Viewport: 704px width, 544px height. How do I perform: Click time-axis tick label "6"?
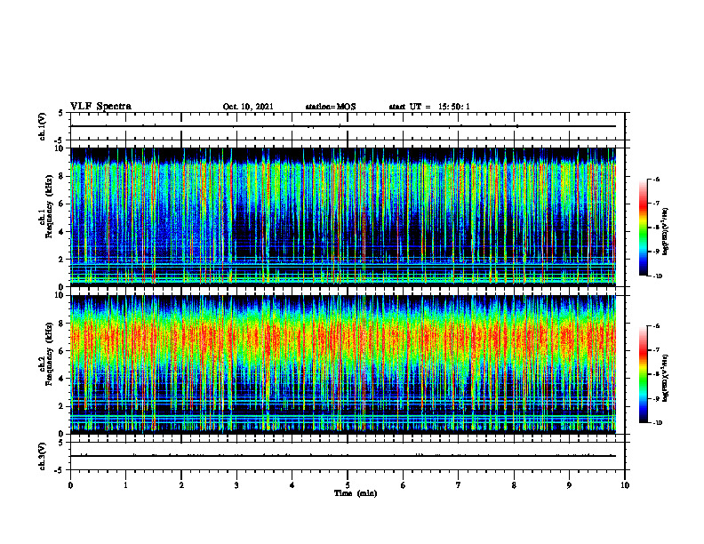pos(404,485)
